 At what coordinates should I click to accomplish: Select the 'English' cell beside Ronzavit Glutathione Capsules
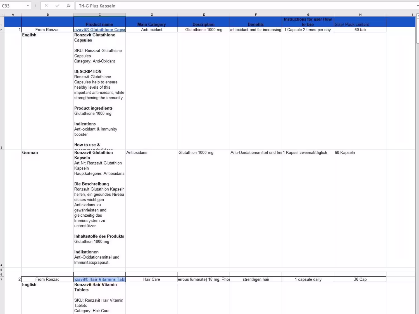click(47, 91)
